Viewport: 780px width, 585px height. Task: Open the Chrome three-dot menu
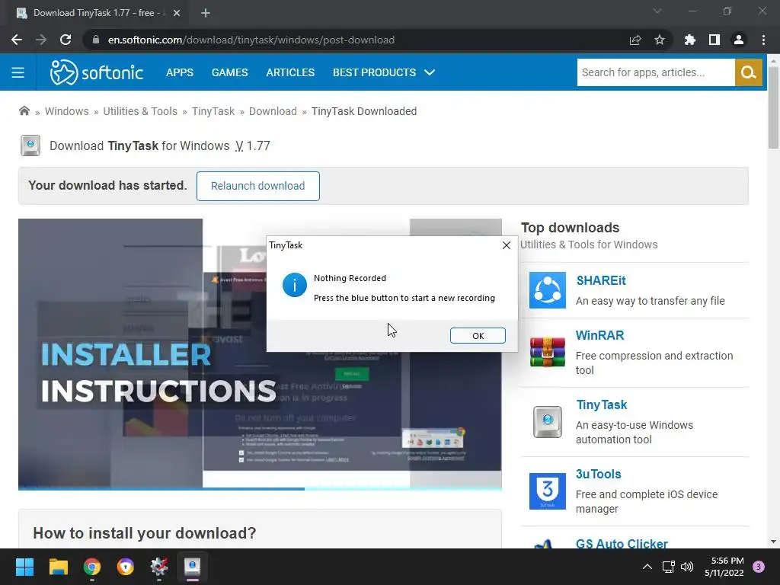coord(763,40)
